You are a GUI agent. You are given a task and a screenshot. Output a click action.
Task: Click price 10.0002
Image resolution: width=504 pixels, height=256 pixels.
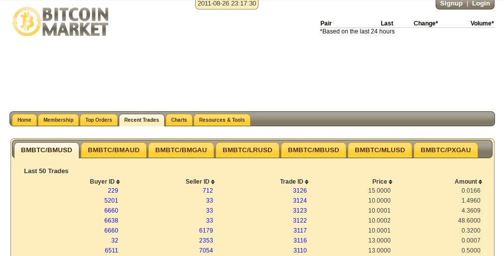point(379,221)
